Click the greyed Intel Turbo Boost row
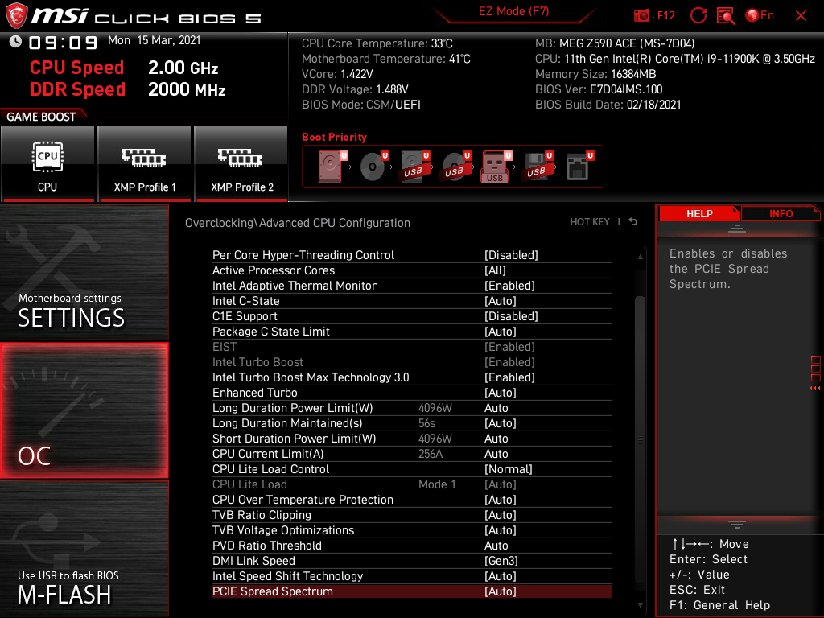 (x=412, y=361)
